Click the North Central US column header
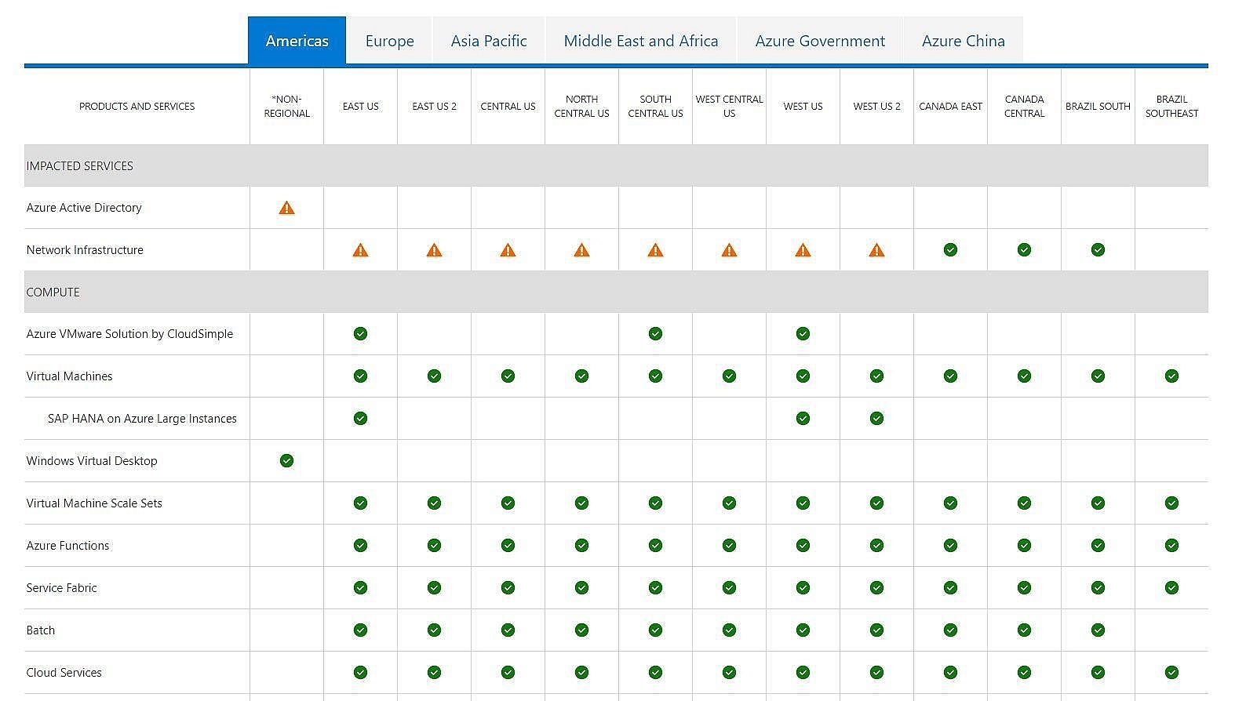Screen dimensions: 1257x701 581,107
